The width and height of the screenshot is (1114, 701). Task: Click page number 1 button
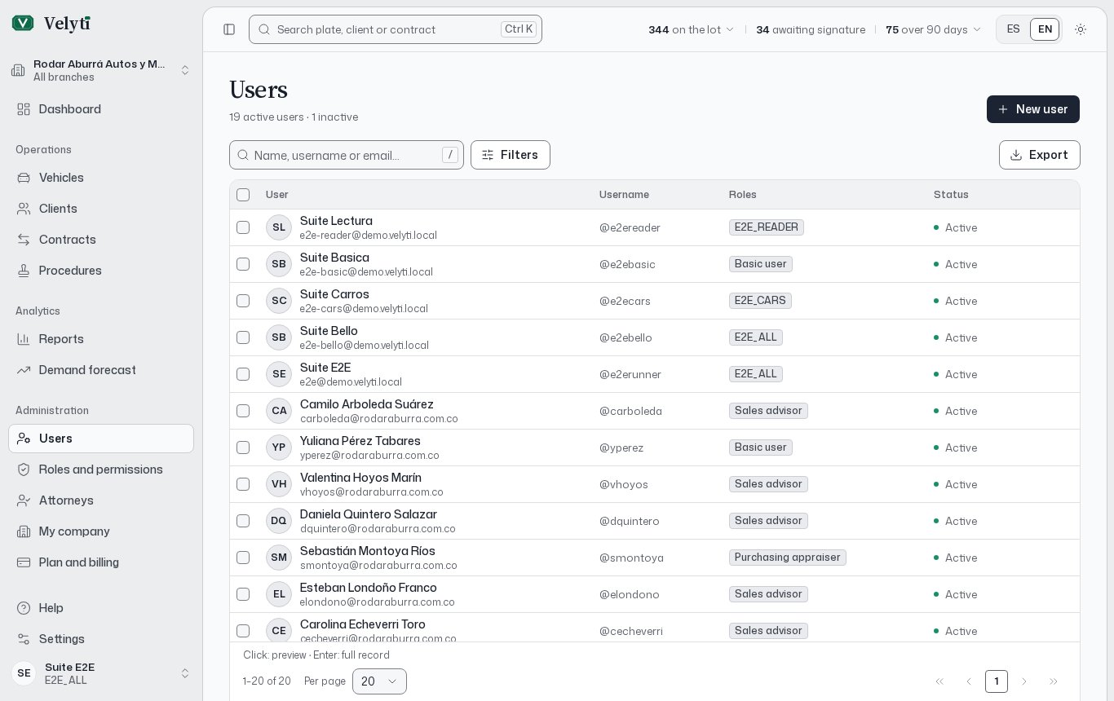[x=997, y=681]
